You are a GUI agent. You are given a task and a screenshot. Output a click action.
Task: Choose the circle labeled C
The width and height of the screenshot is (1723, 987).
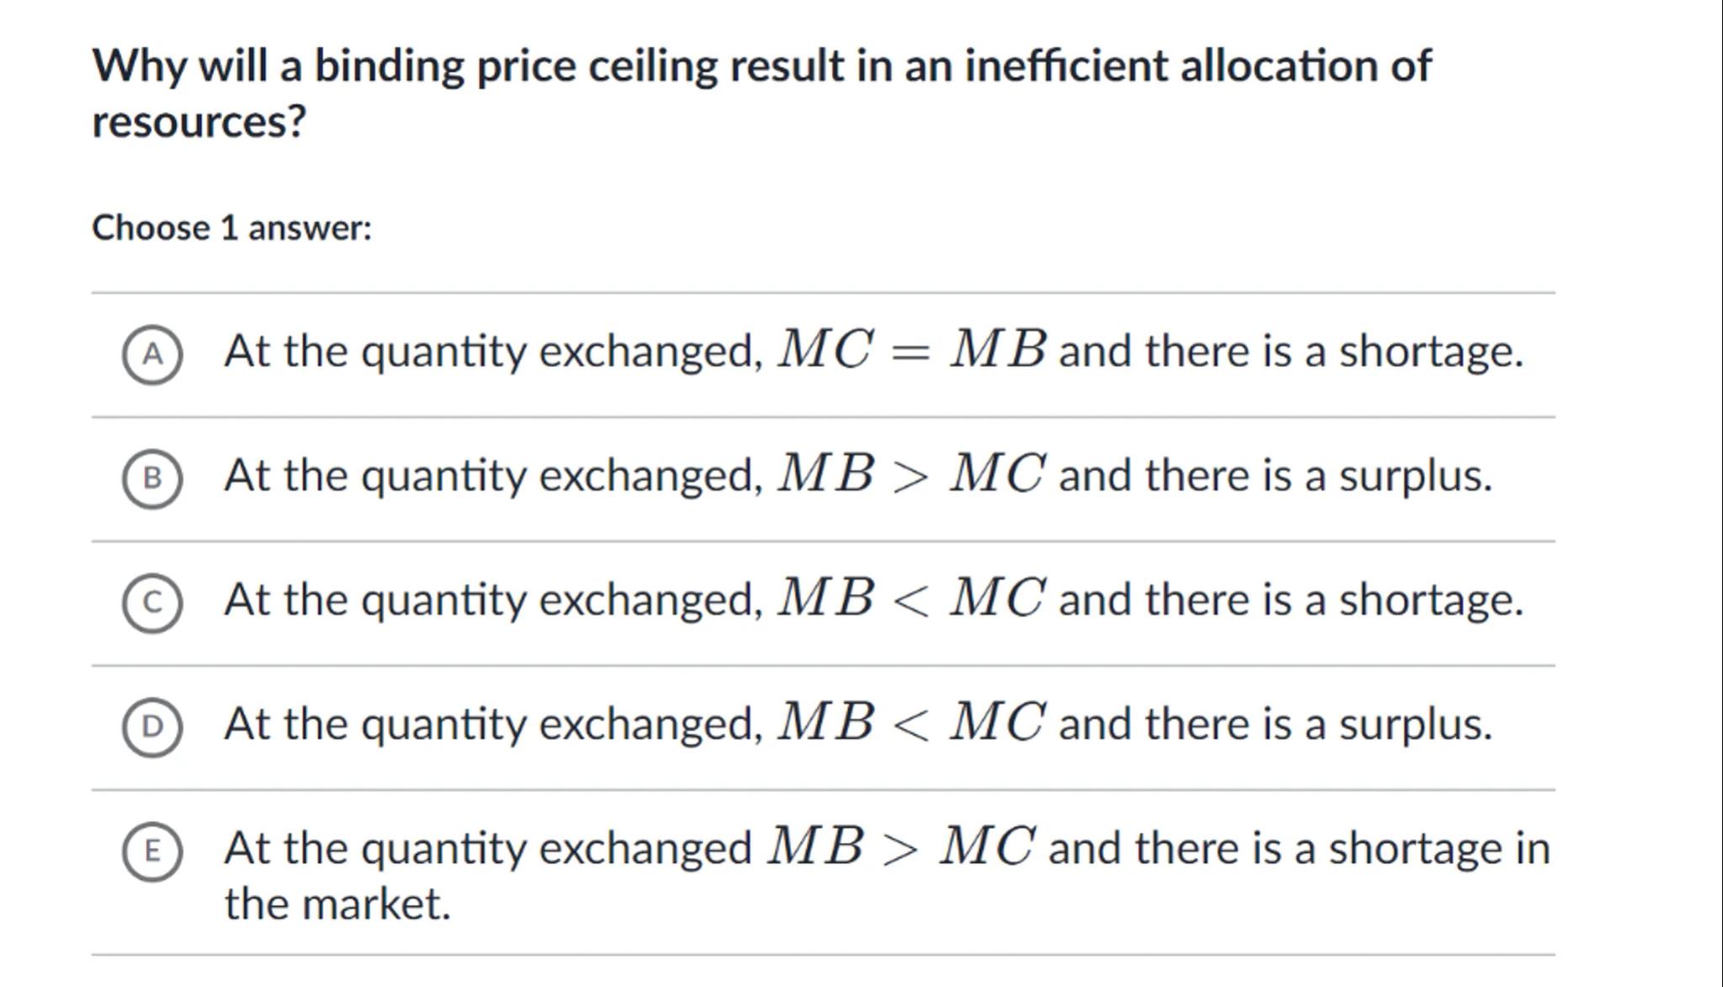152,603
